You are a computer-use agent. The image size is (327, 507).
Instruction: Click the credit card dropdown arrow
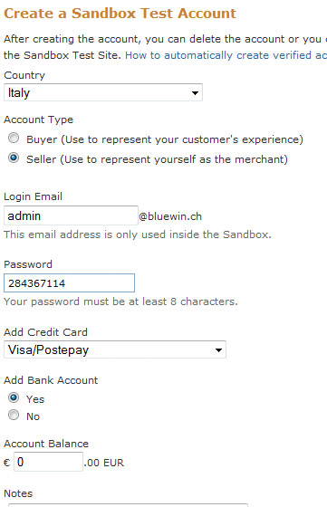tap(218, 350)
